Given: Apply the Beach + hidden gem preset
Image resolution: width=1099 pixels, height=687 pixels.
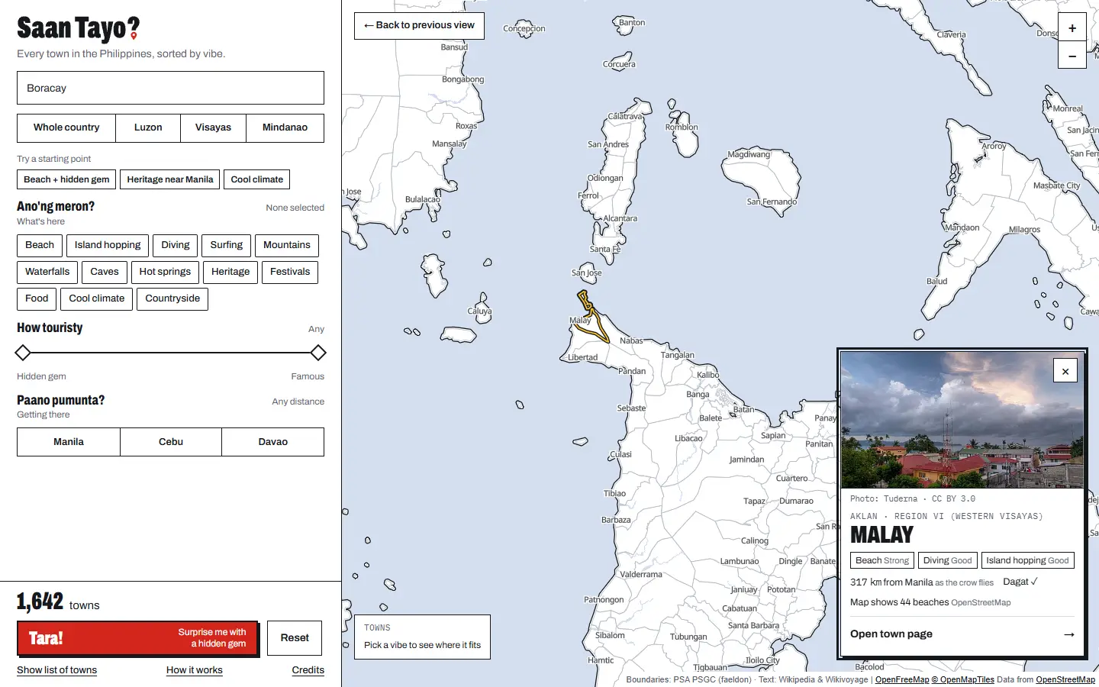Looking at the screenshot, I should pyautogui.click(x=66, y=179).
